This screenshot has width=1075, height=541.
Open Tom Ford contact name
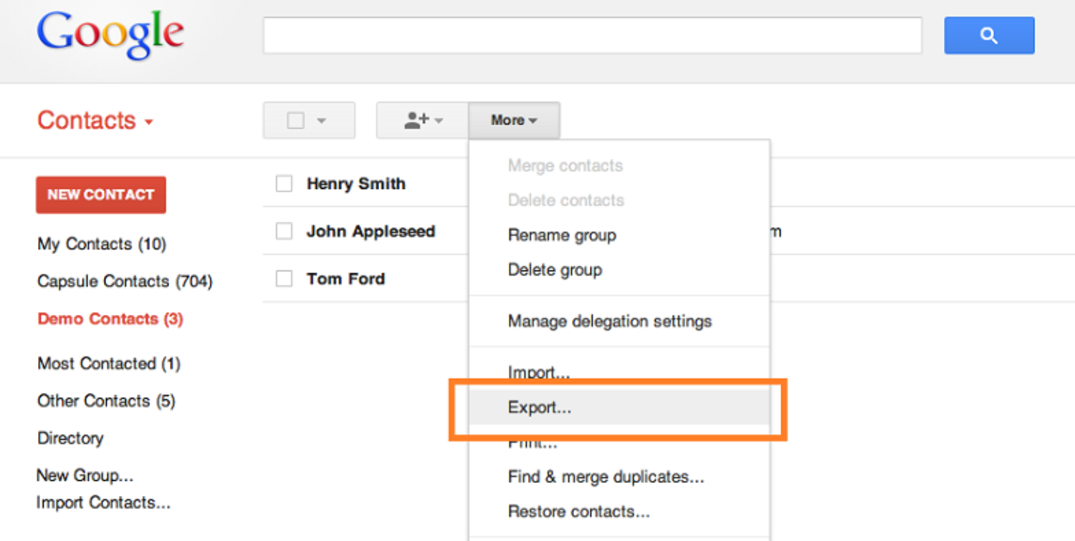345,279
